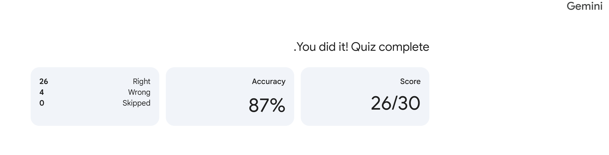Click the skipped answers count 0
This screenshot has width=609, height=155.
tap(42, 103)
